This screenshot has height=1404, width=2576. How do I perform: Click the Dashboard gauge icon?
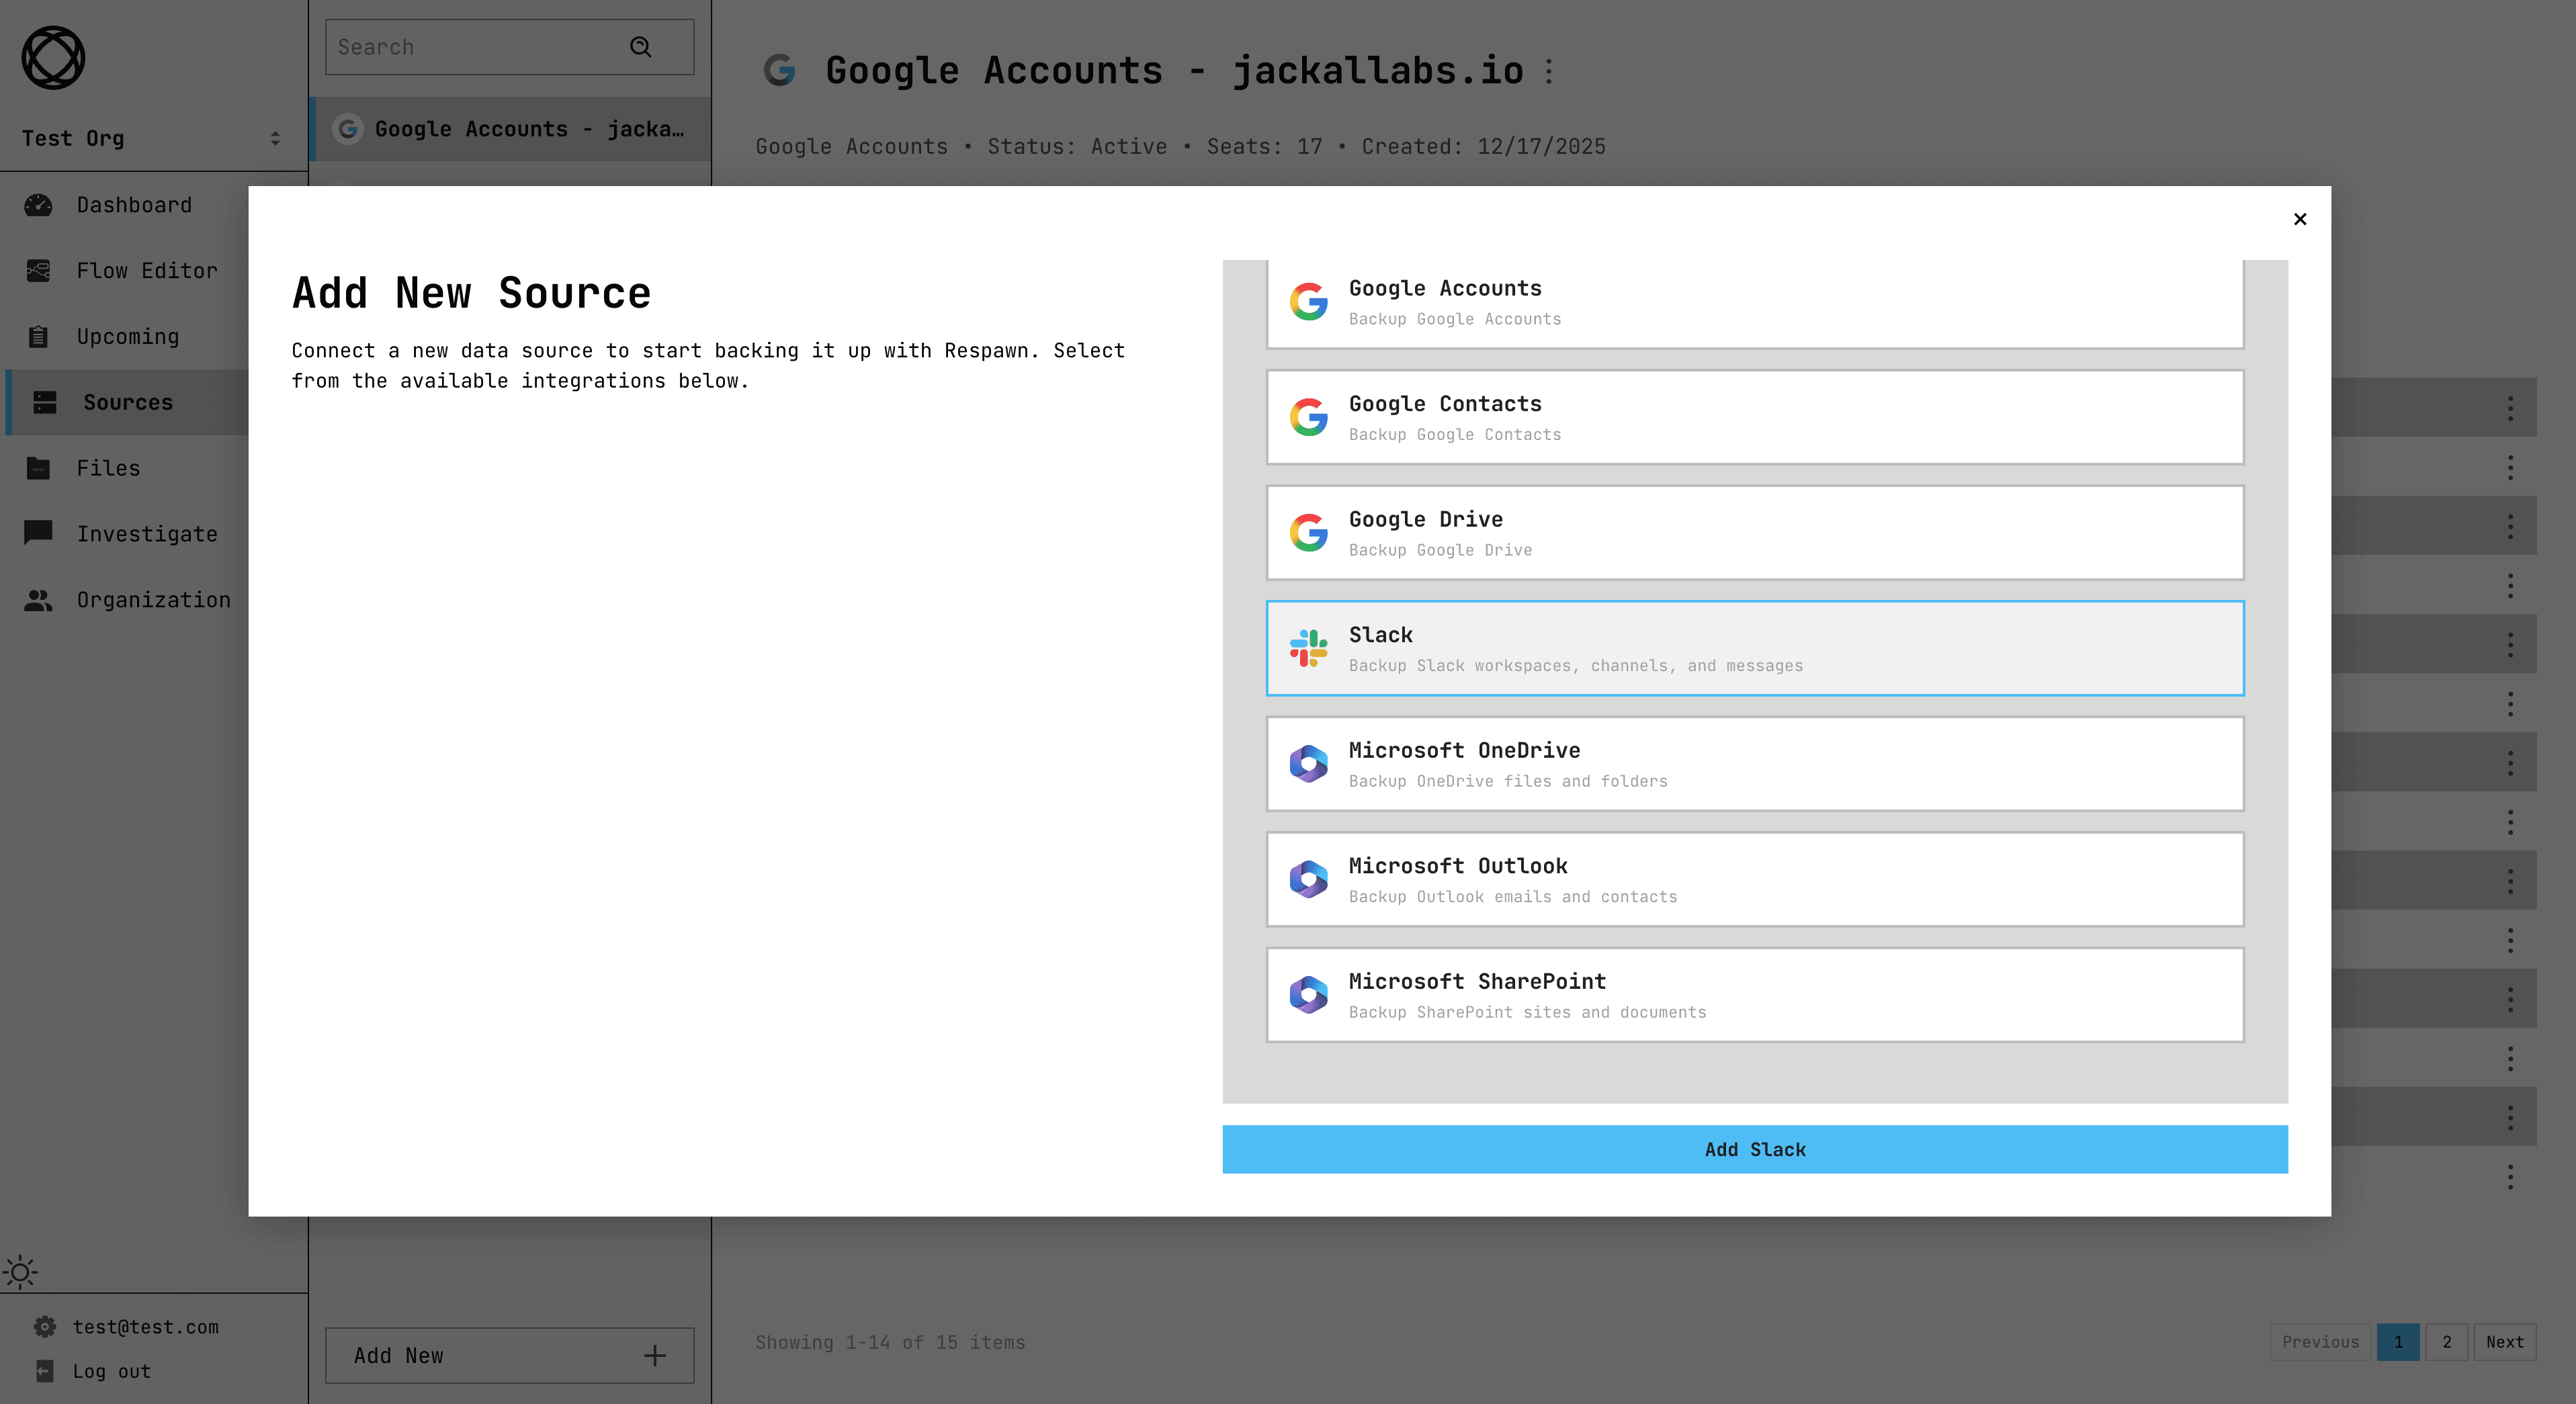tap(38, 205)
